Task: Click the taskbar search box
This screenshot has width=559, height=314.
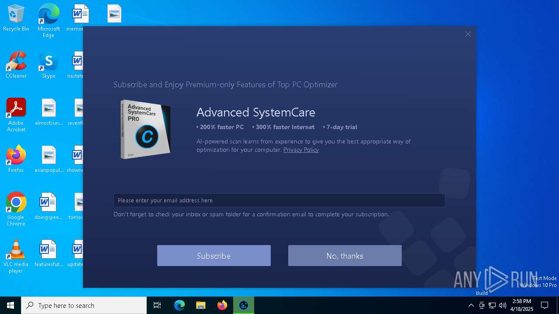Action: coord(84,305)
